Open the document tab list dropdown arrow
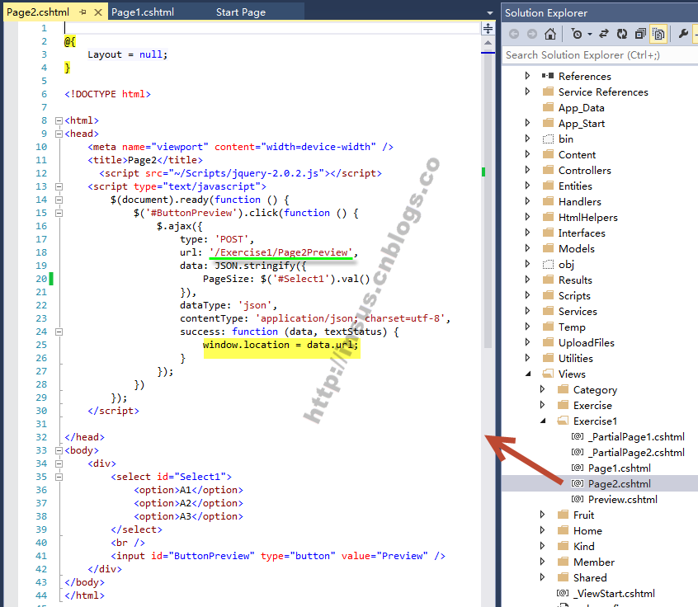The height and width of the screenshot is (607, 698). (x=489, y=13)
